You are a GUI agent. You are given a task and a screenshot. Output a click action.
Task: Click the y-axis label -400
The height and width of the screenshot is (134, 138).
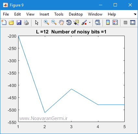coord(12,85)
